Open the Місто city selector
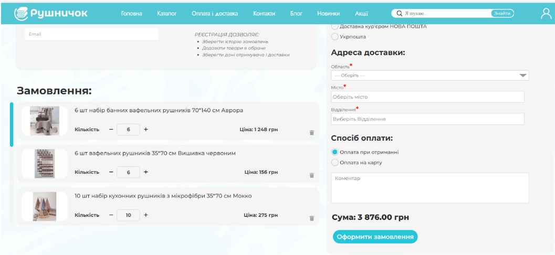Viewport: 555px width, 255px height. [427, 97]
